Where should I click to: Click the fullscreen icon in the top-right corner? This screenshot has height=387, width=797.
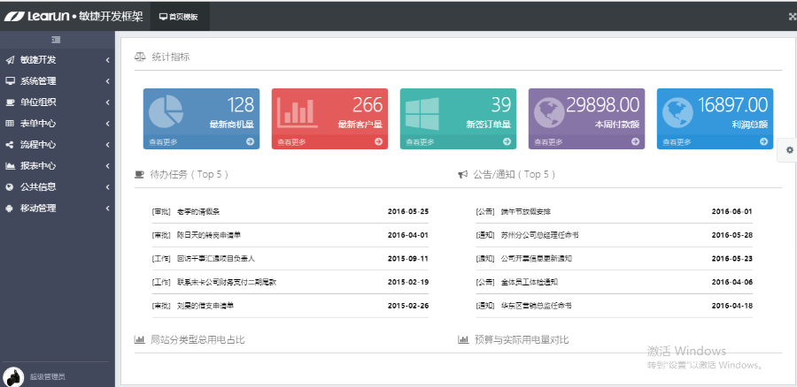tap(792, 16)
